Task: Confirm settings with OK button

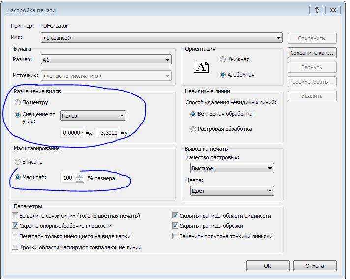Action: (x=267, y=266)
